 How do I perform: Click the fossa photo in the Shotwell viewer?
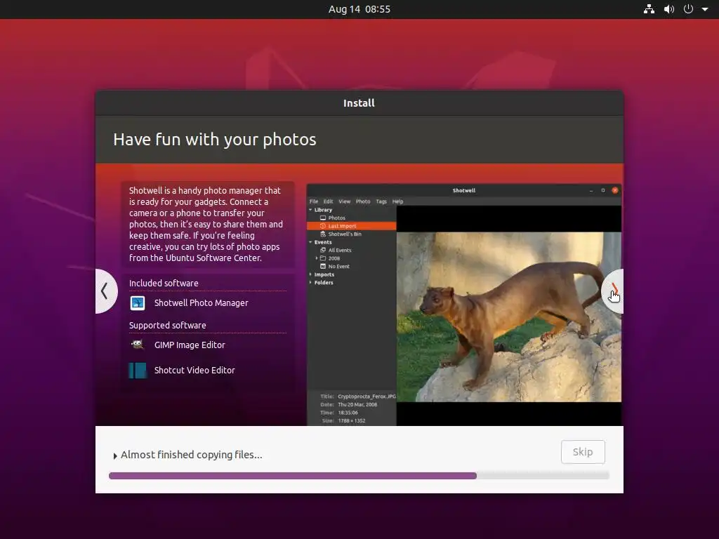(x=508, y=317)
